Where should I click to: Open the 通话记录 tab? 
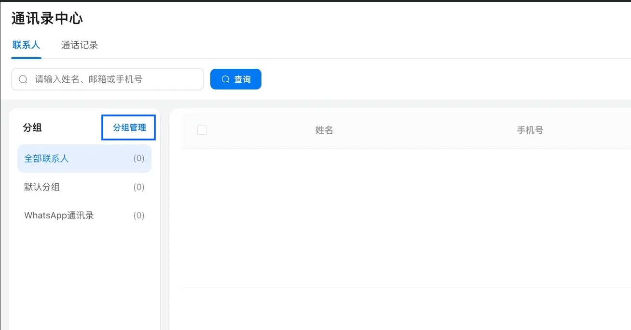pyautogui.click(x=80, y=45)
